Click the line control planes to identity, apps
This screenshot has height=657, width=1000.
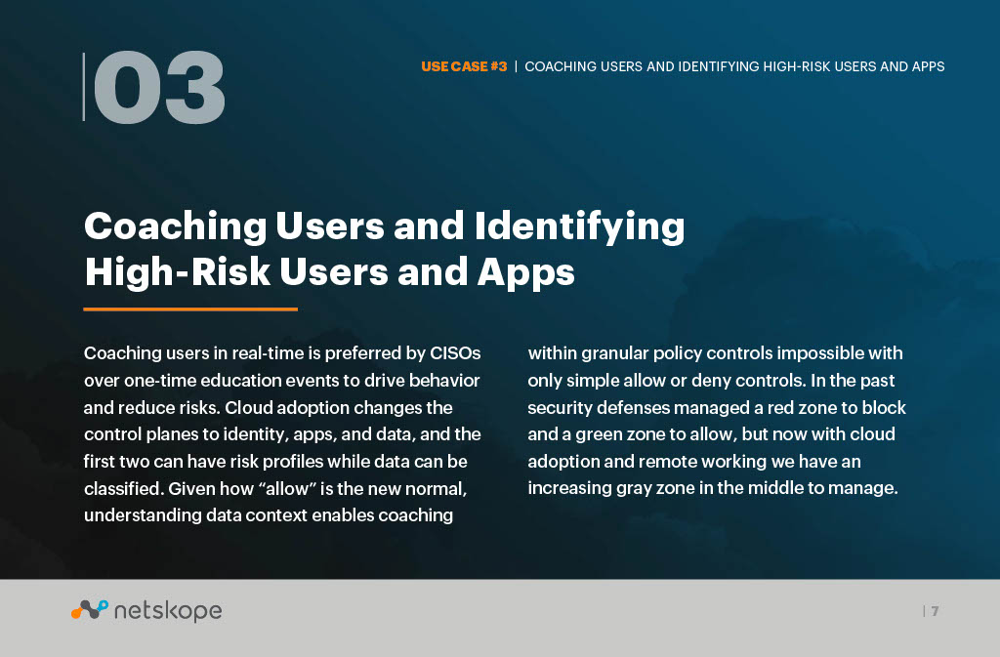[282, 434]
